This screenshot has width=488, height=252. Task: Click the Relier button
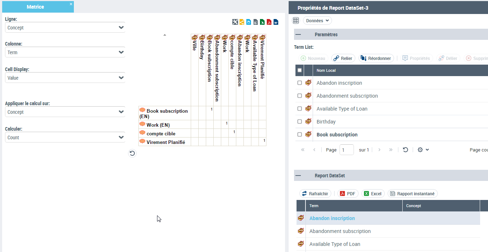pyautogui.click(x=343, y=59)
